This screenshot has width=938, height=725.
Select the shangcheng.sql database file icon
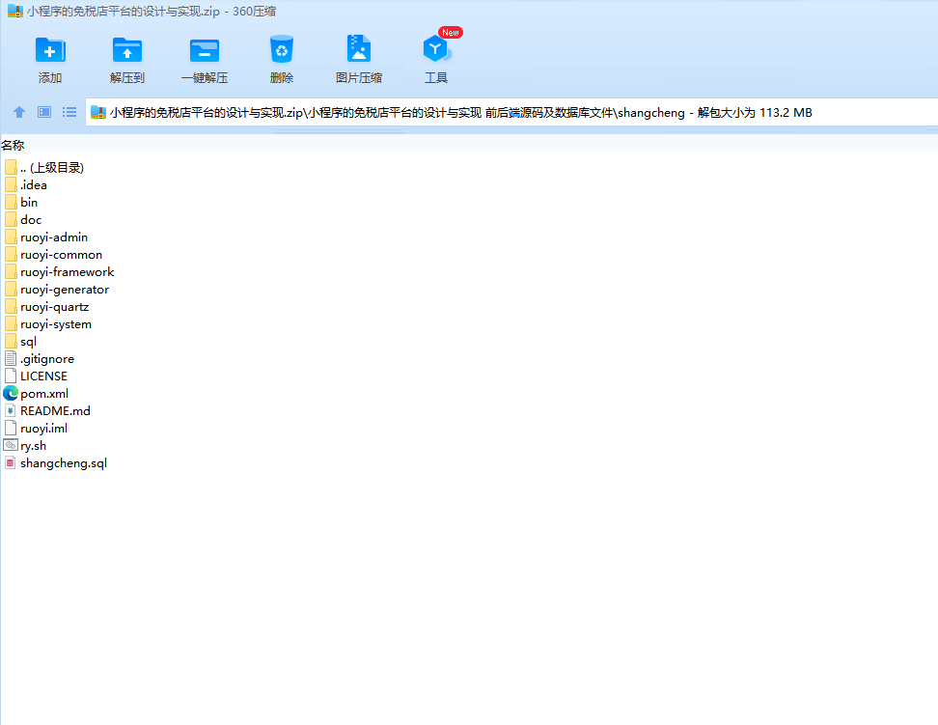[x=11, y=462]
